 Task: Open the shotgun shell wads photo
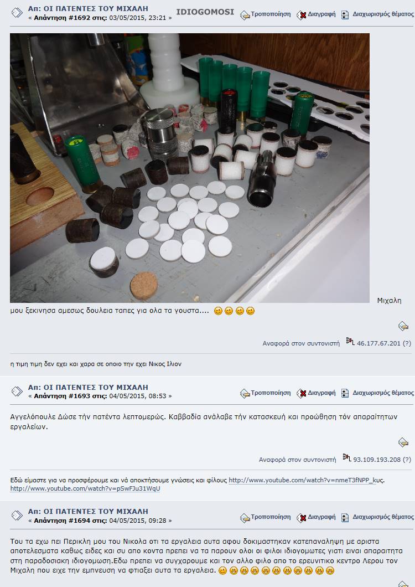coord(190,168)
